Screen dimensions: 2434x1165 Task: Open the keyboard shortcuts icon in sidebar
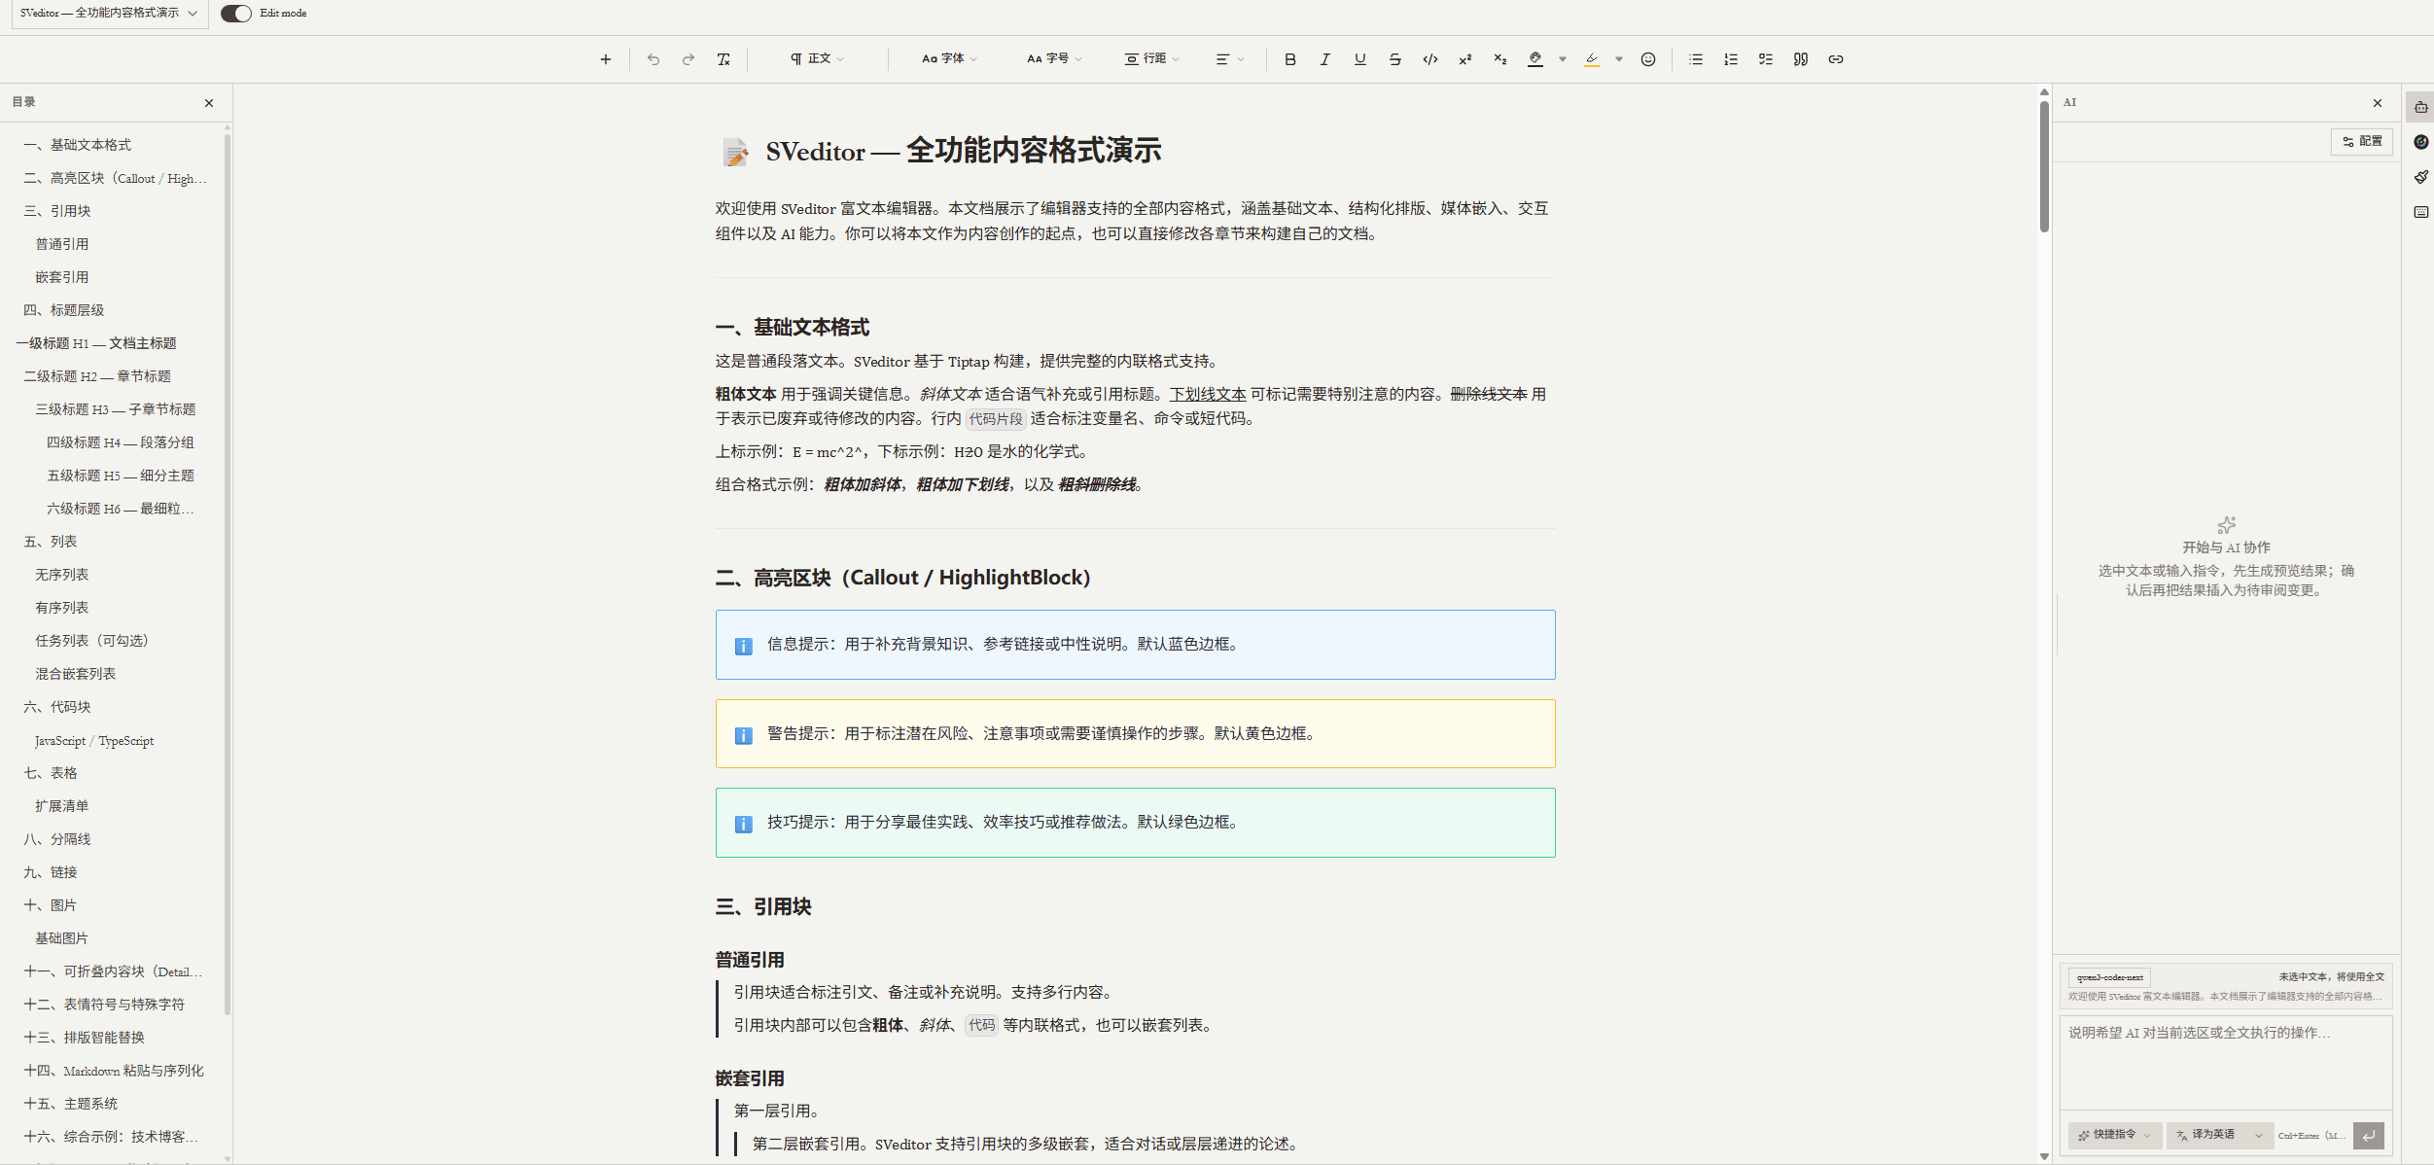point(2420,212)
